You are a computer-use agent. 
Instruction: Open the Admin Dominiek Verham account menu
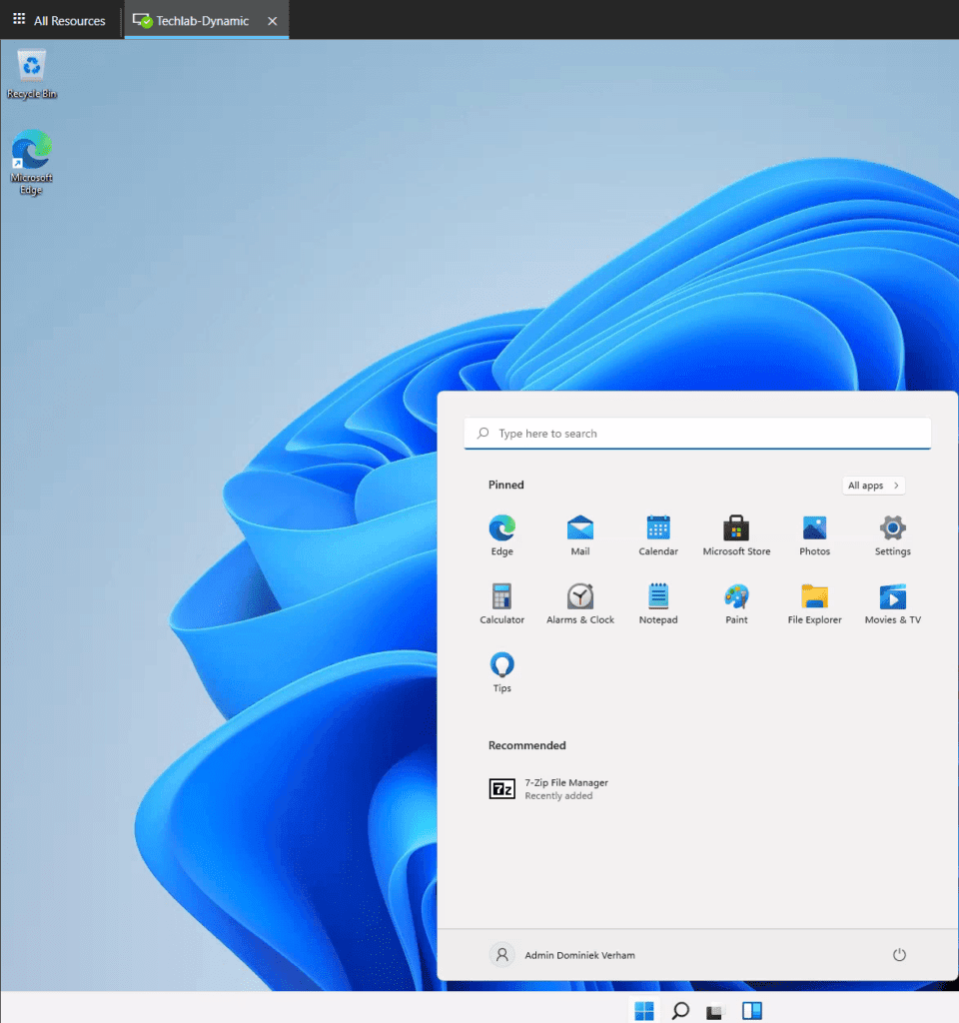[562, 955]
